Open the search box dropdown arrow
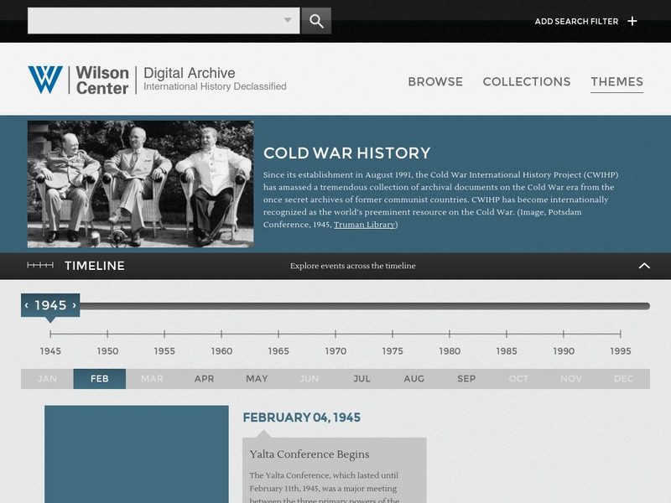This screenshot has height=503, width=671. [x=288, y=20]
